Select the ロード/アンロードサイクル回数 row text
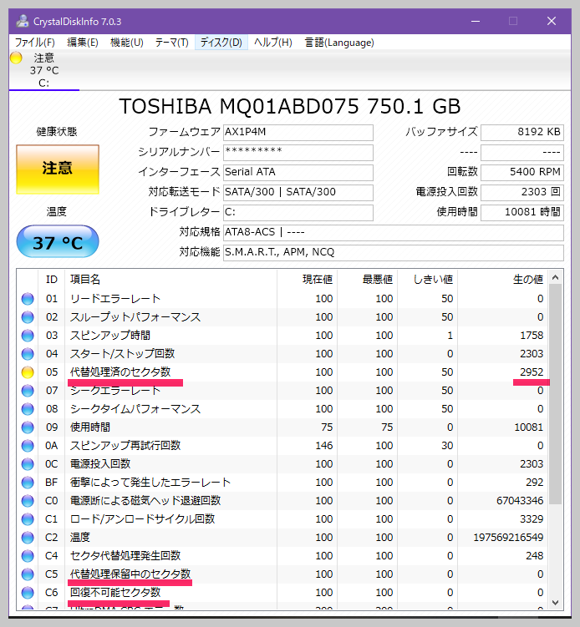The image size is (580, 627). point(143,519)
